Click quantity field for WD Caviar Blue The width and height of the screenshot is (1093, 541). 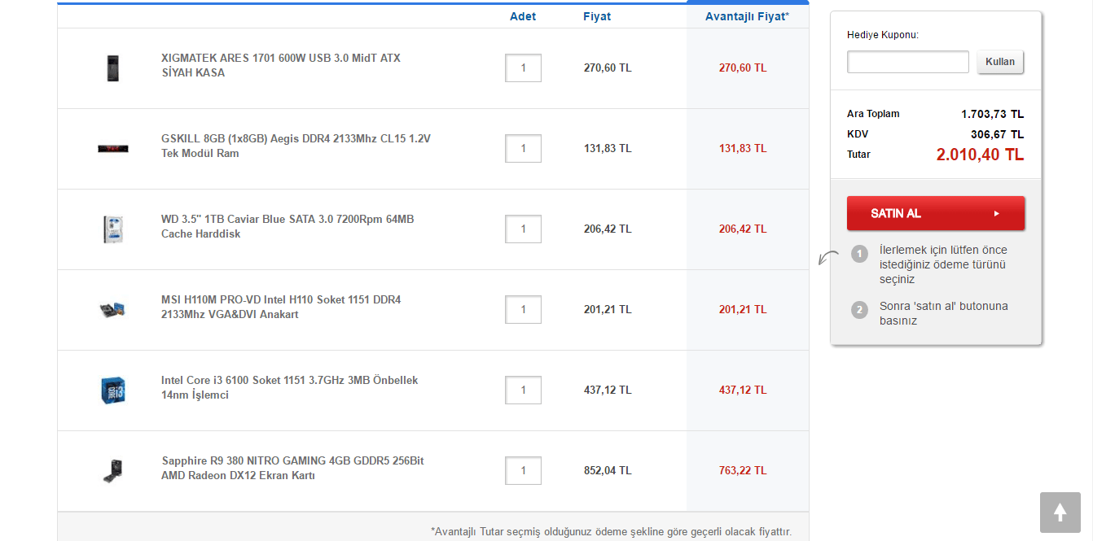[523, 229]
